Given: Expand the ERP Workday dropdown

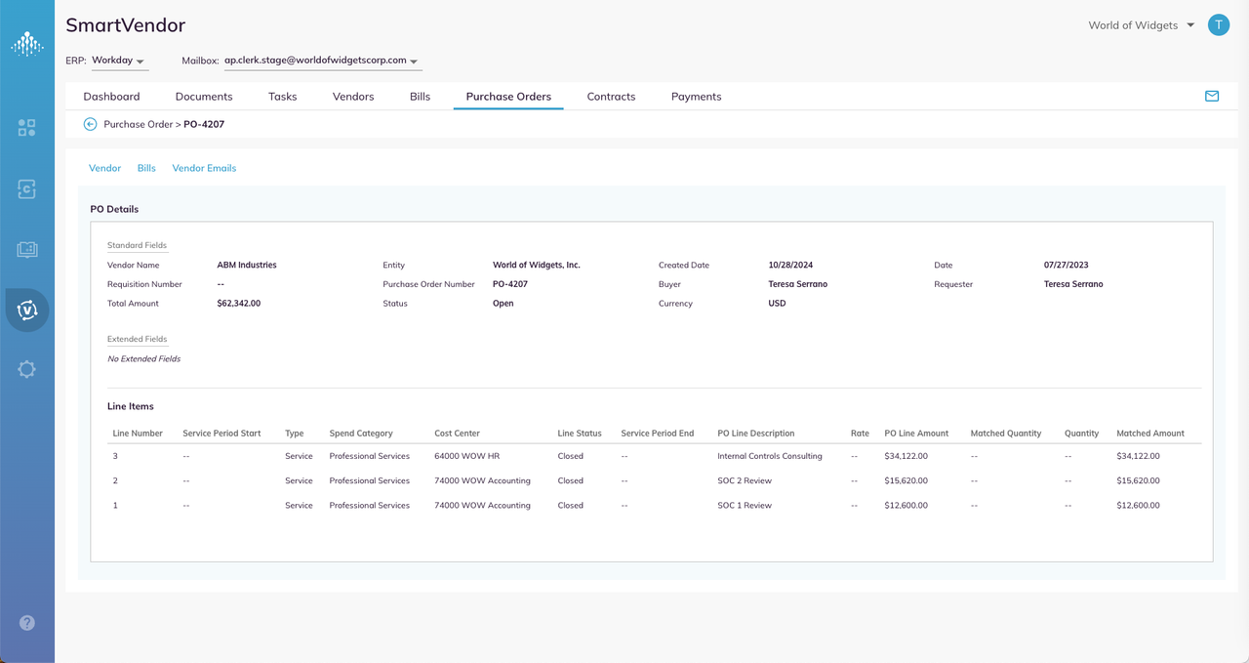Looking at the screenshot, I should [119, 61].
